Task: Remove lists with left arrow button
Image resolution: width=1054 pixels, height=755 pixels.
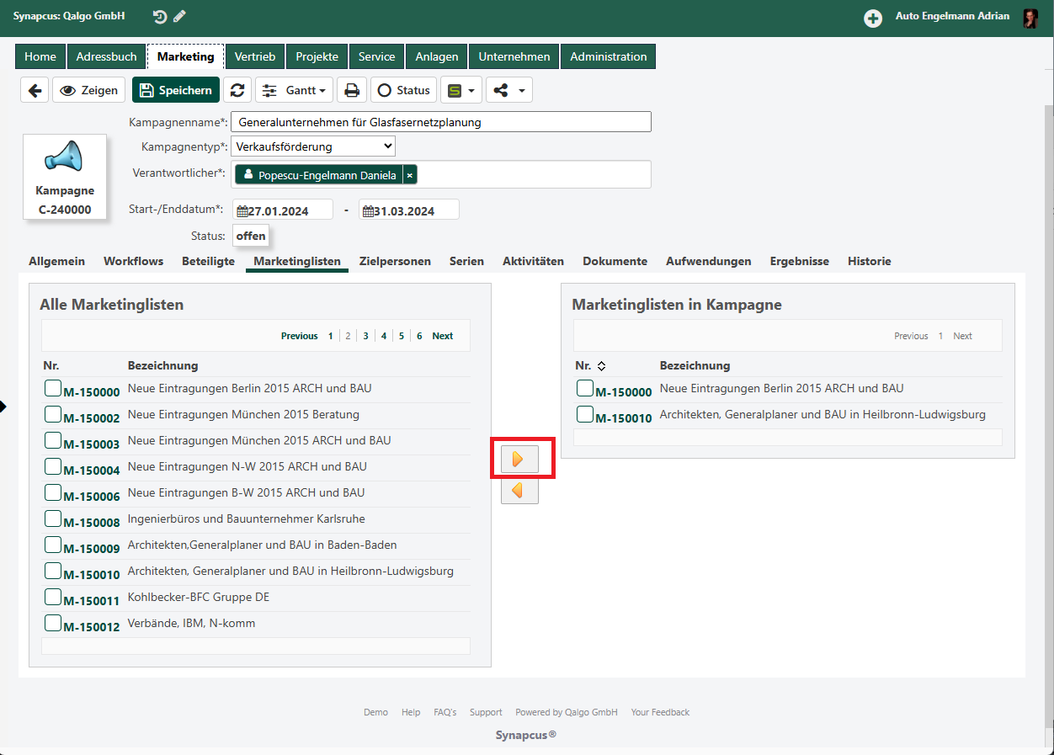Action: pyautogui.click(x=519, y=490)
